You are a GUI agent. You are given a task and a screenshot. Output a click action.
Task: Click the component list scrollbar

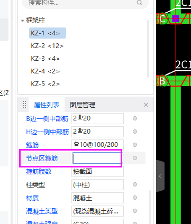pyautogui.click(x=148, y=49)
